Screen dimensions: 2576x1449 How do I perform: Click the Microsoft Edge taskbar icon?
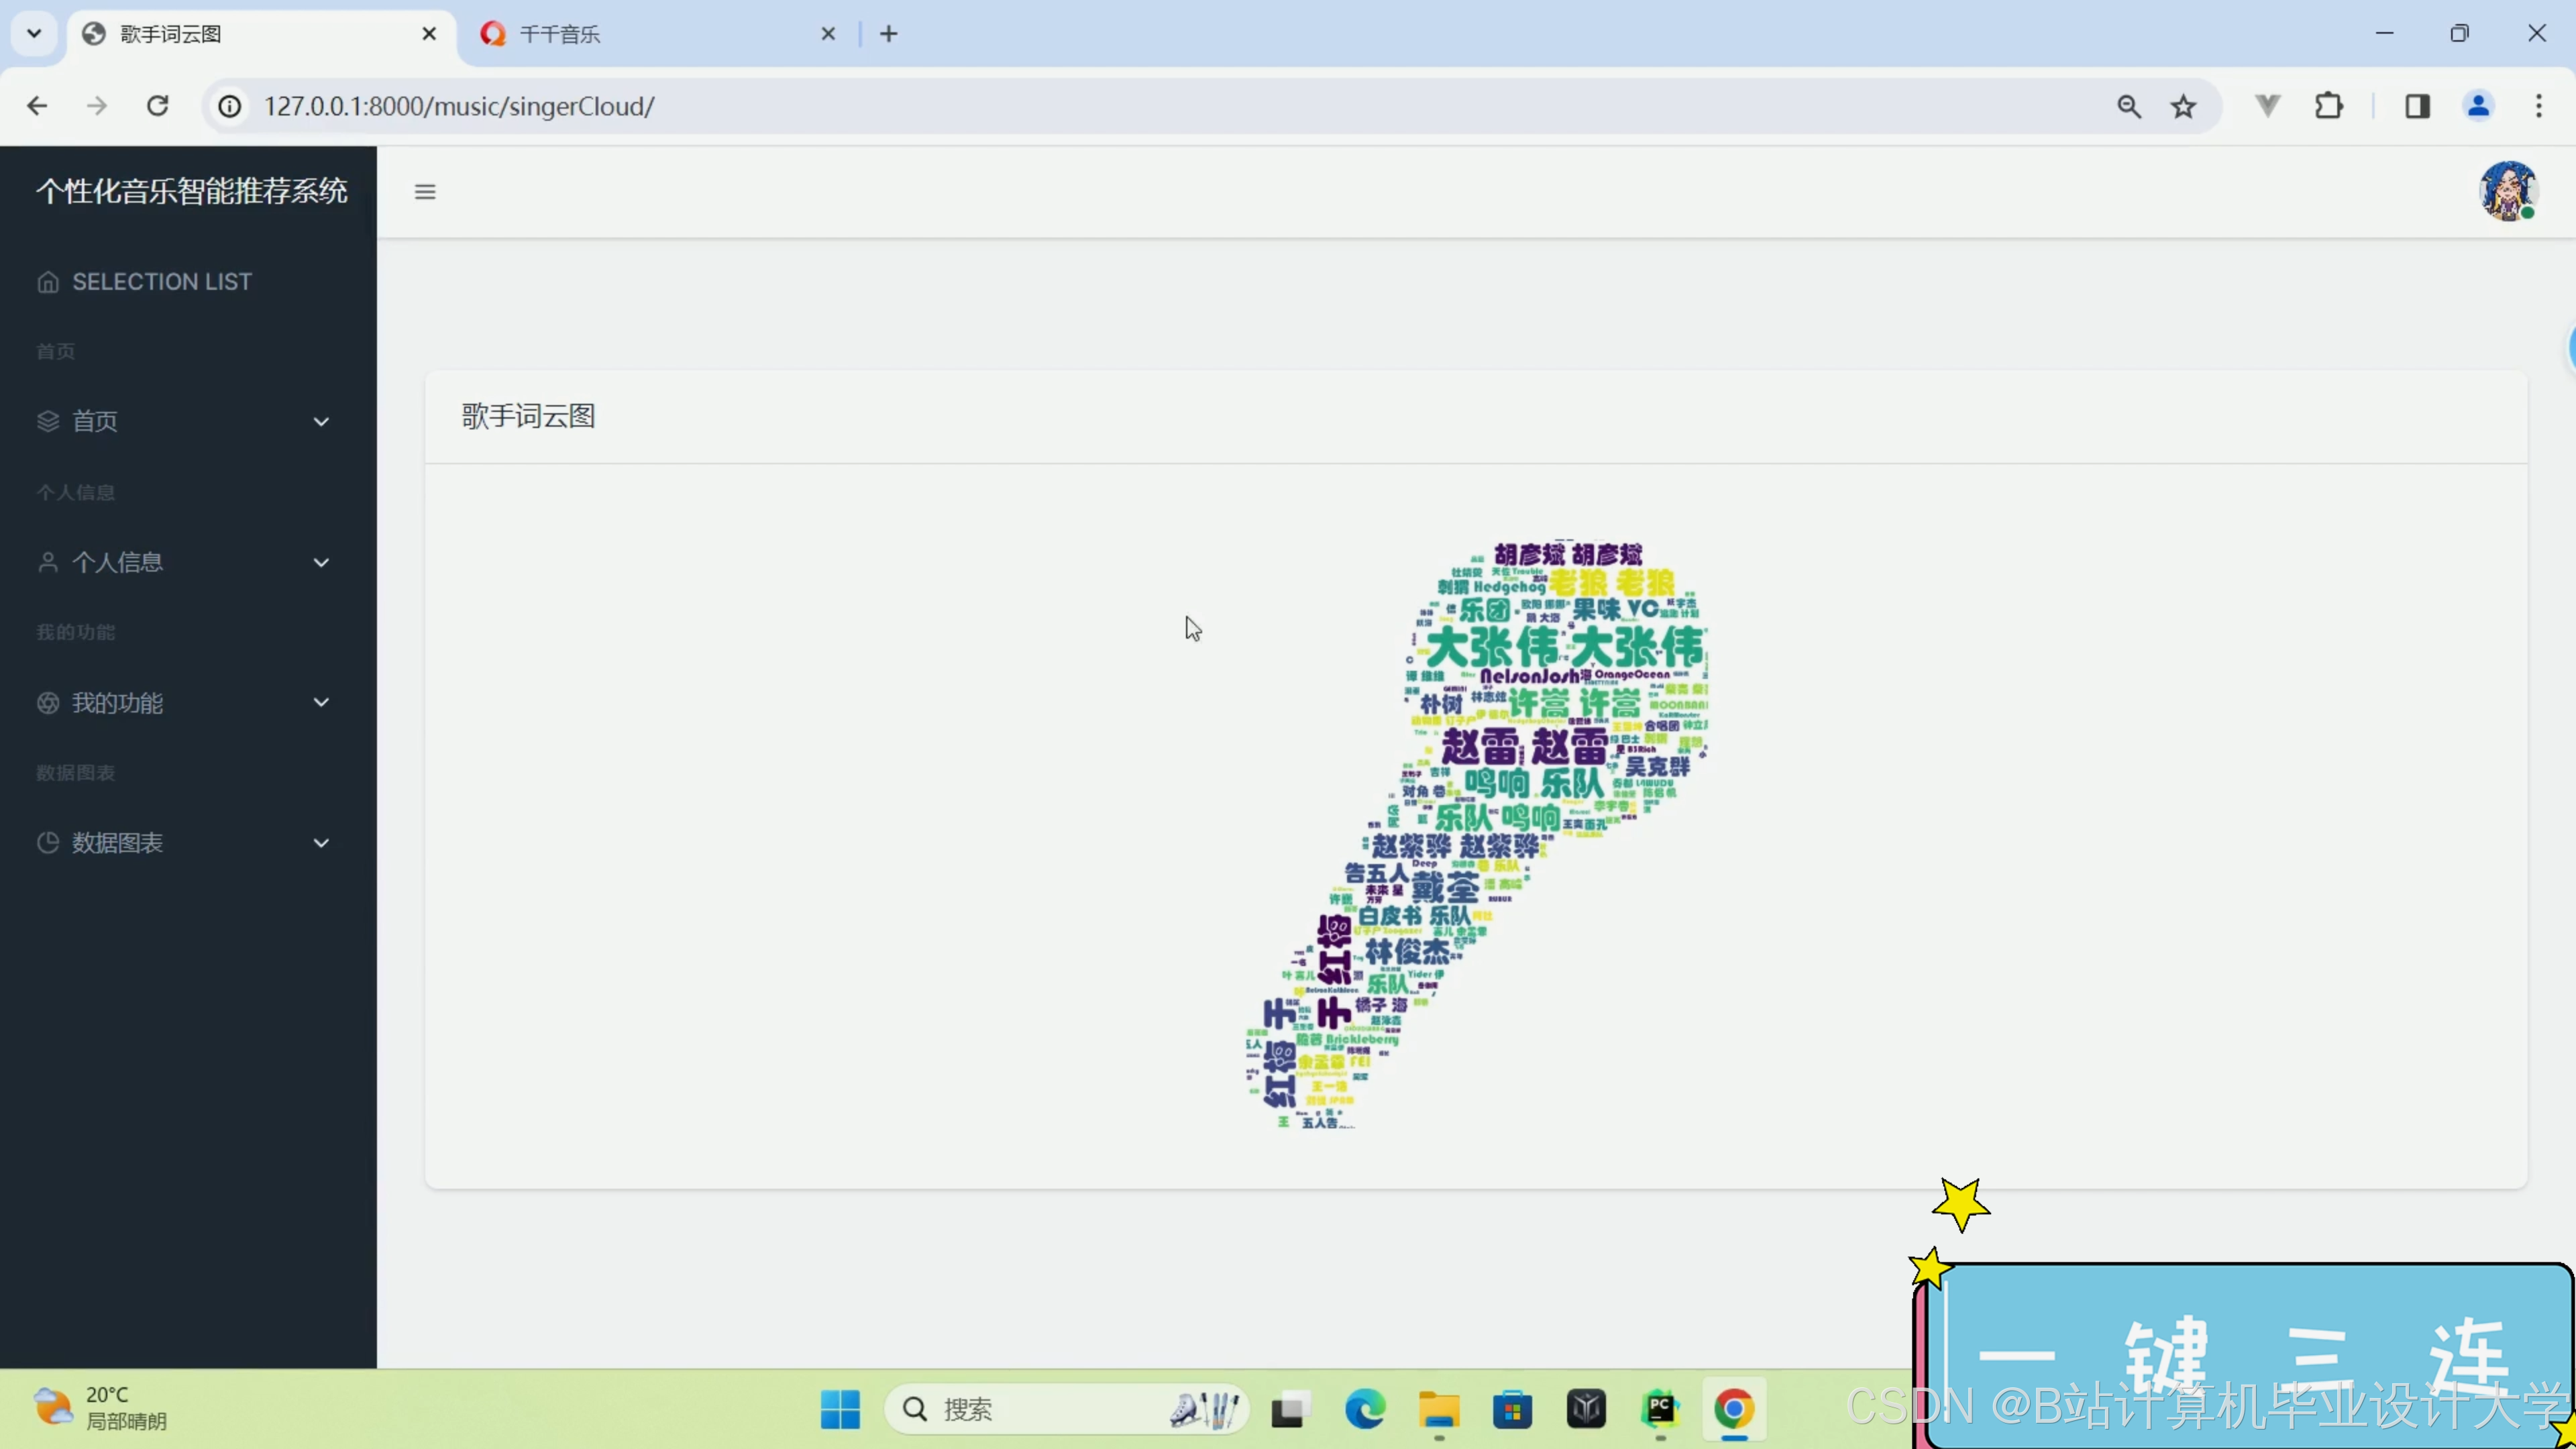[1364, 1409]
